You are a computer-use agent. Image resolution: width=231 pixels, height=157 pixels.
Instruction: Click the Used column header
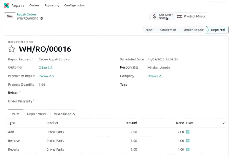point(190,123)
